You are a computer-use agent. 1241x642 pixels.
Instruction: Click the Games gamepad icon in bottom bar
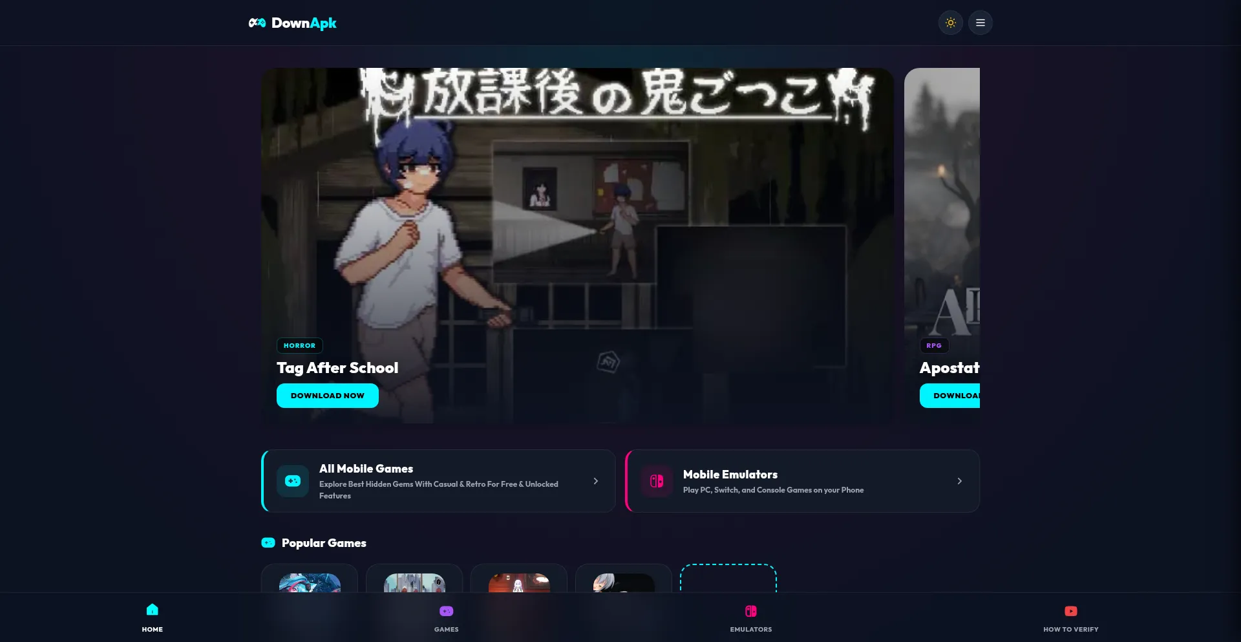447,611
